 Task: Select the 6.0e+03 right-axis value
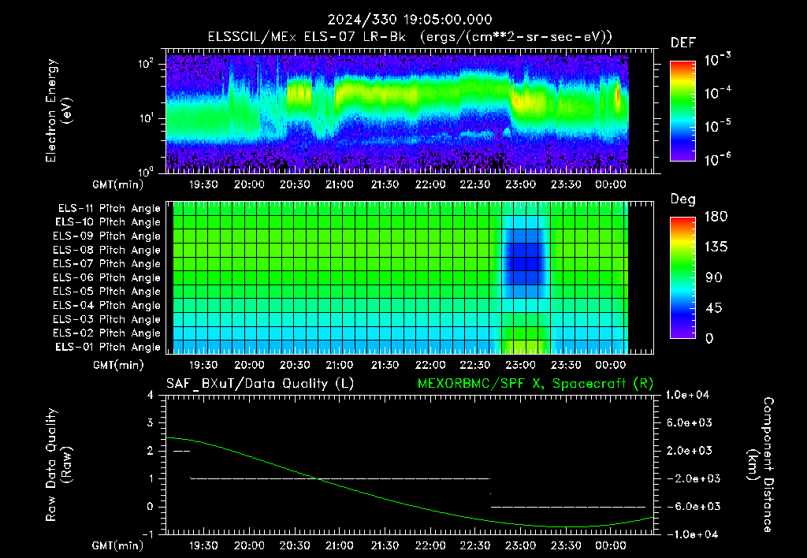(690, 422)
